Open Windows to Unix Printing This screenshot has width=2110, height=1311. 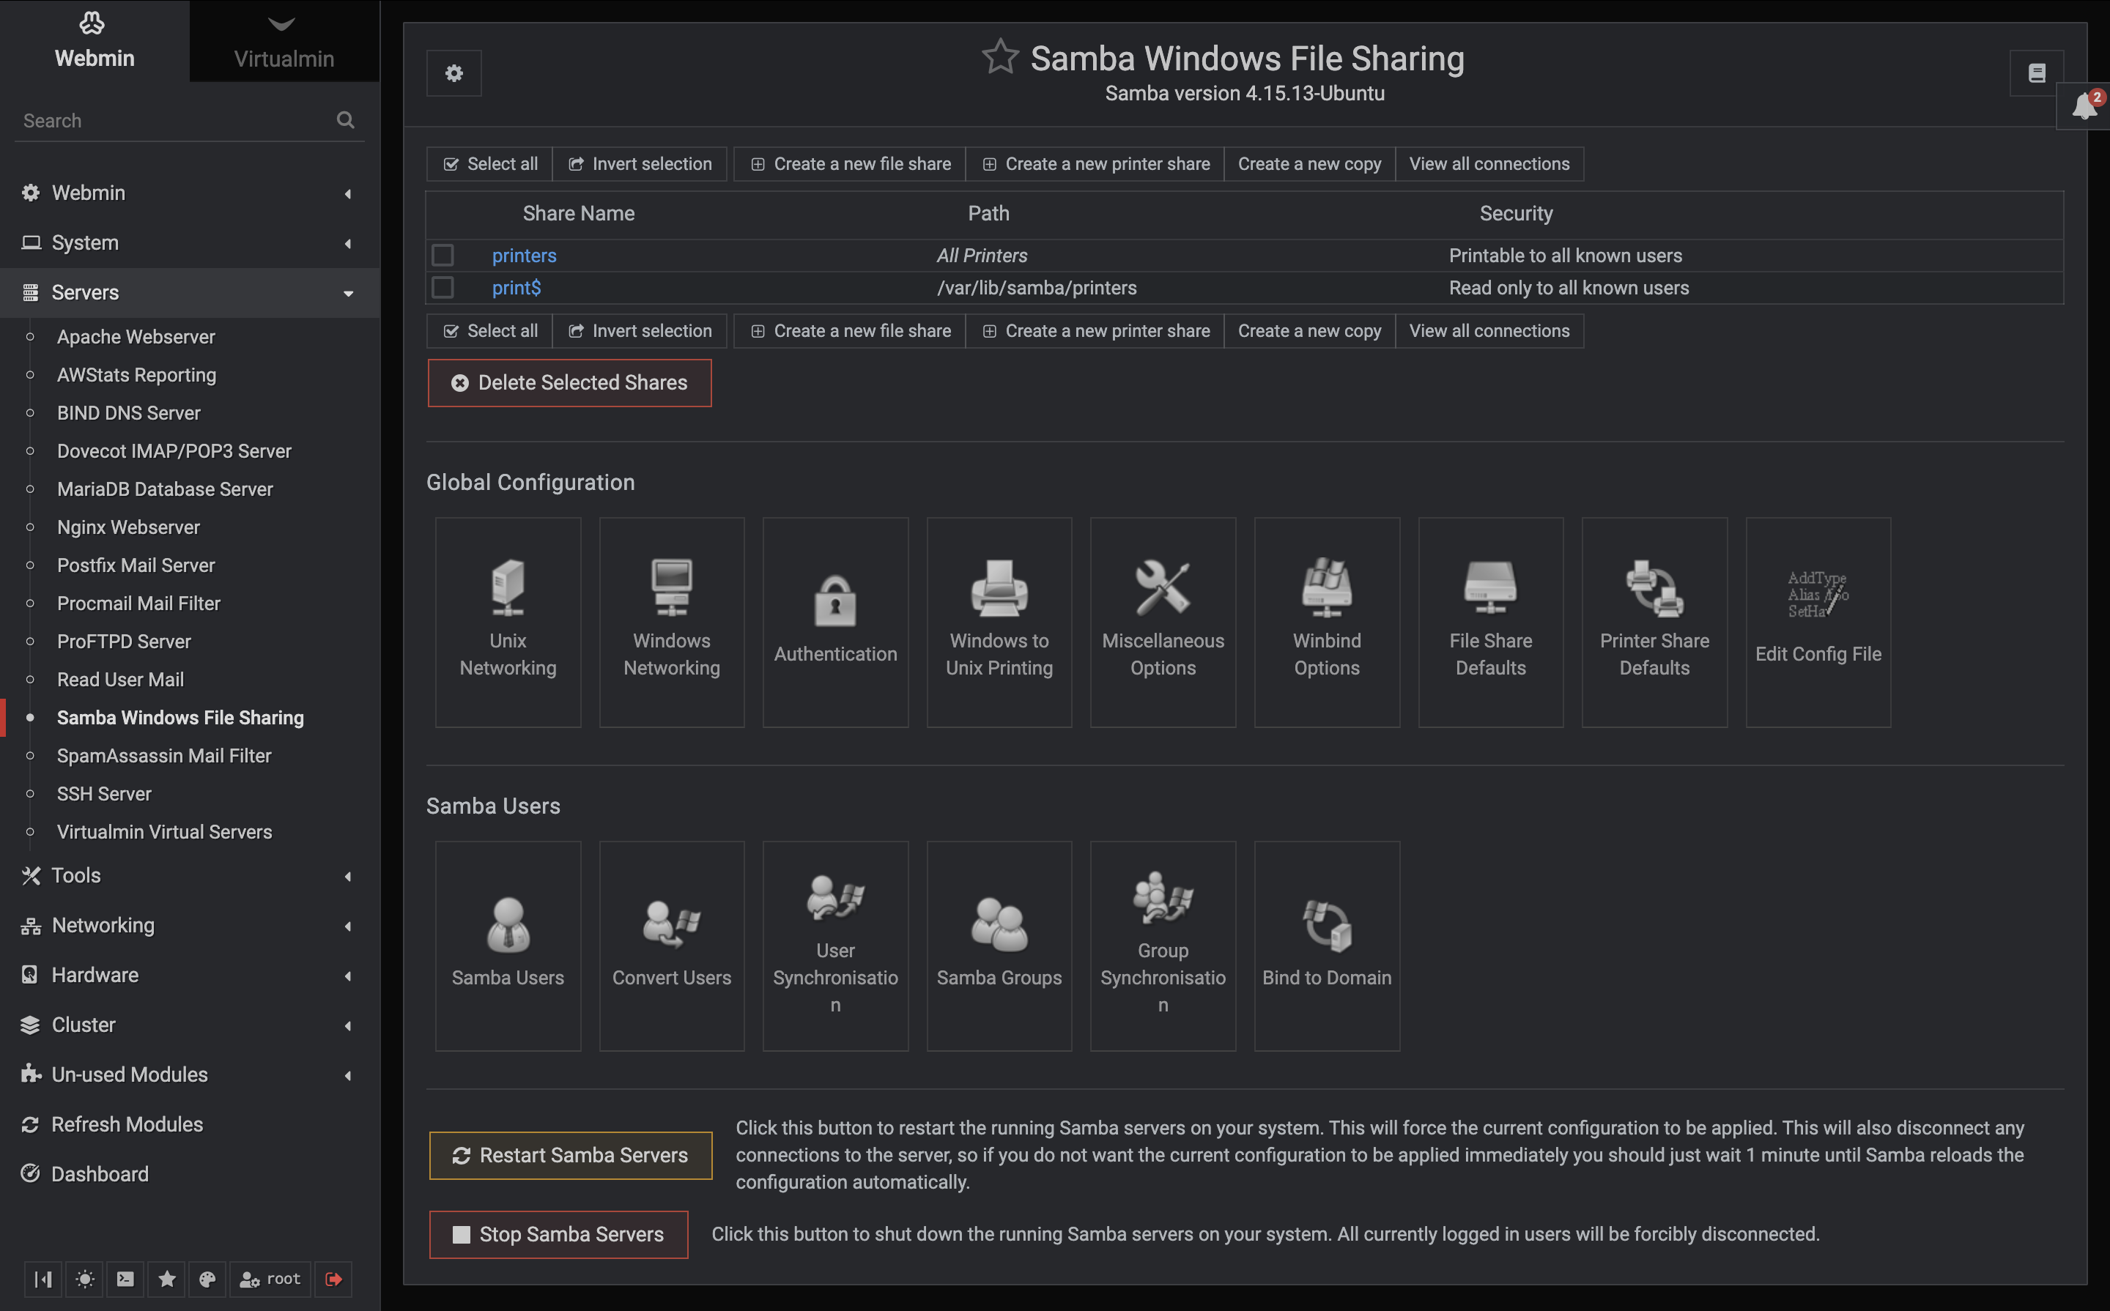click(x=999, y=622)
